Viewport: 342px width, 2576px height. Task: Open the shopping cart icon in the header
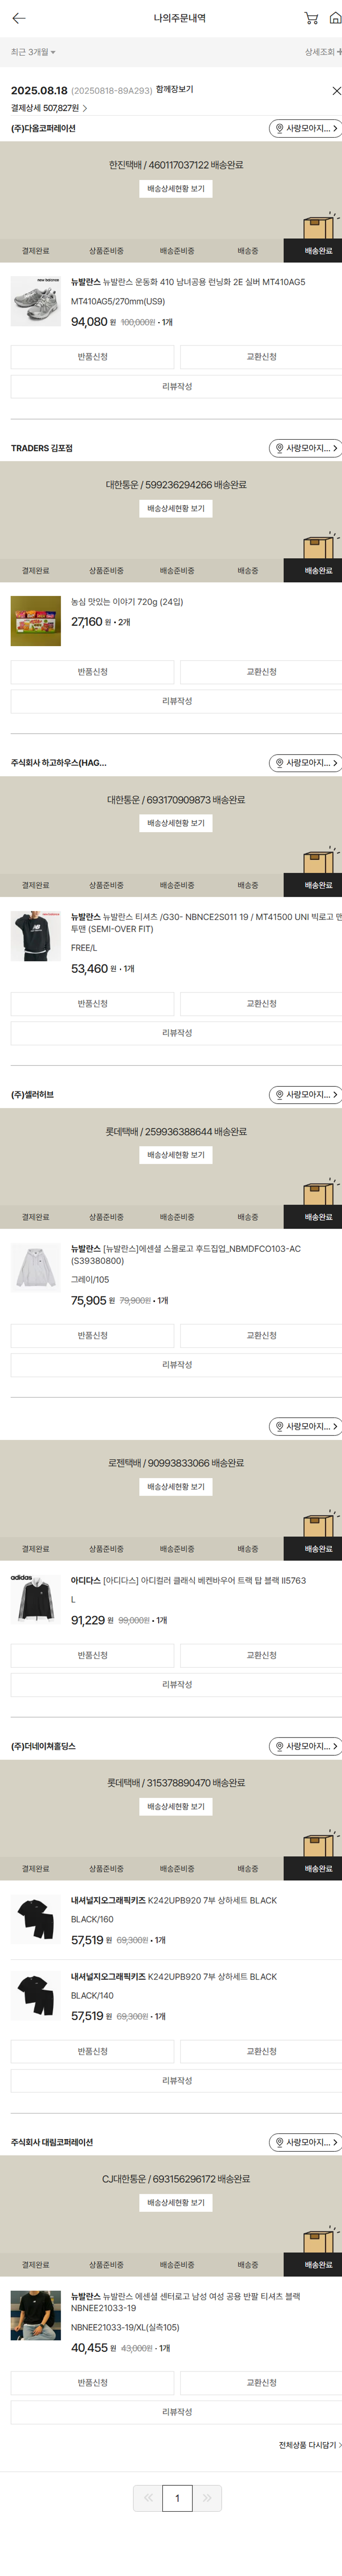point(311,18)
